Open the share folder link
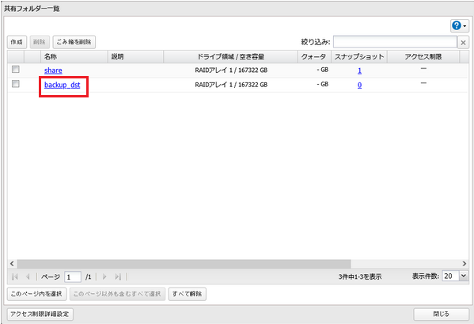 (x=53, y=71)
